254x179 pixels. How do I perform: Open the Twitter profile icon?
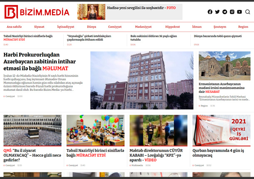(217, 12)
